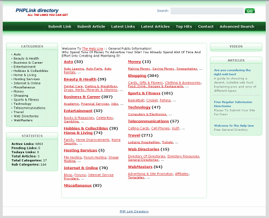This screenshot has width=269, height=218.
Task: Open Web Directories (15) heading link
Action: tap(144, 149)
